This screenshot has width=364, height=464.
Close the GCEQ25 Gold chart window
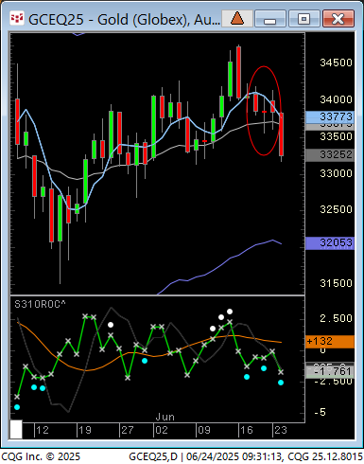(338, 19)
